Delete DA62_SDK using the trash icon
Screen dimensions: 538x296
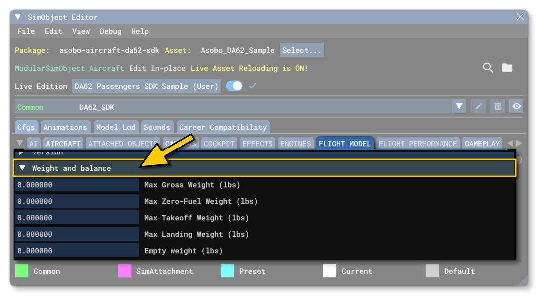click(497, 106)
